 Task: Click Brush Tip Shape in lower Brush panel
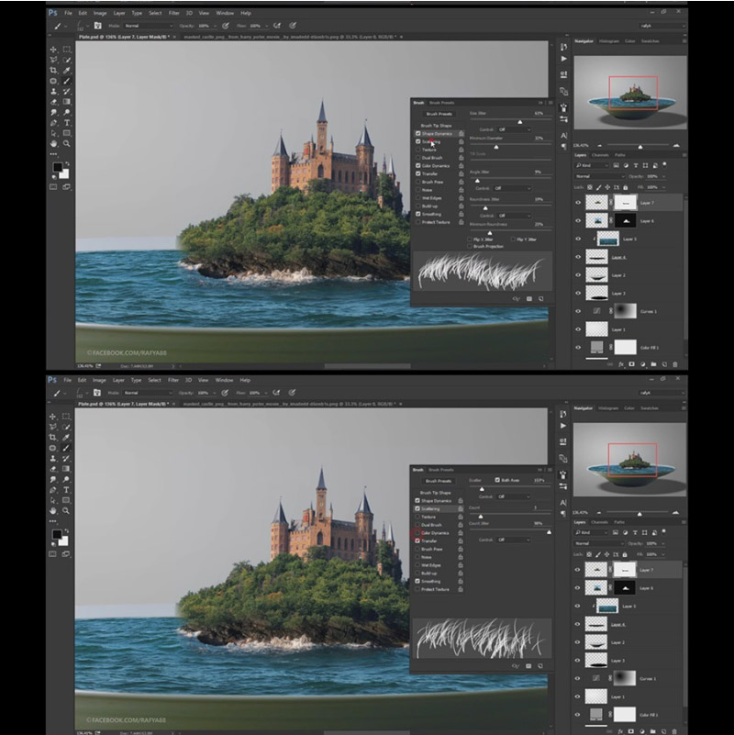coord(436,493)
